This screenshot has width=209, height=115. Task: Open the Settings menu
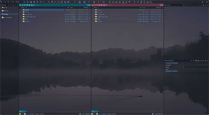coord(18,2)
